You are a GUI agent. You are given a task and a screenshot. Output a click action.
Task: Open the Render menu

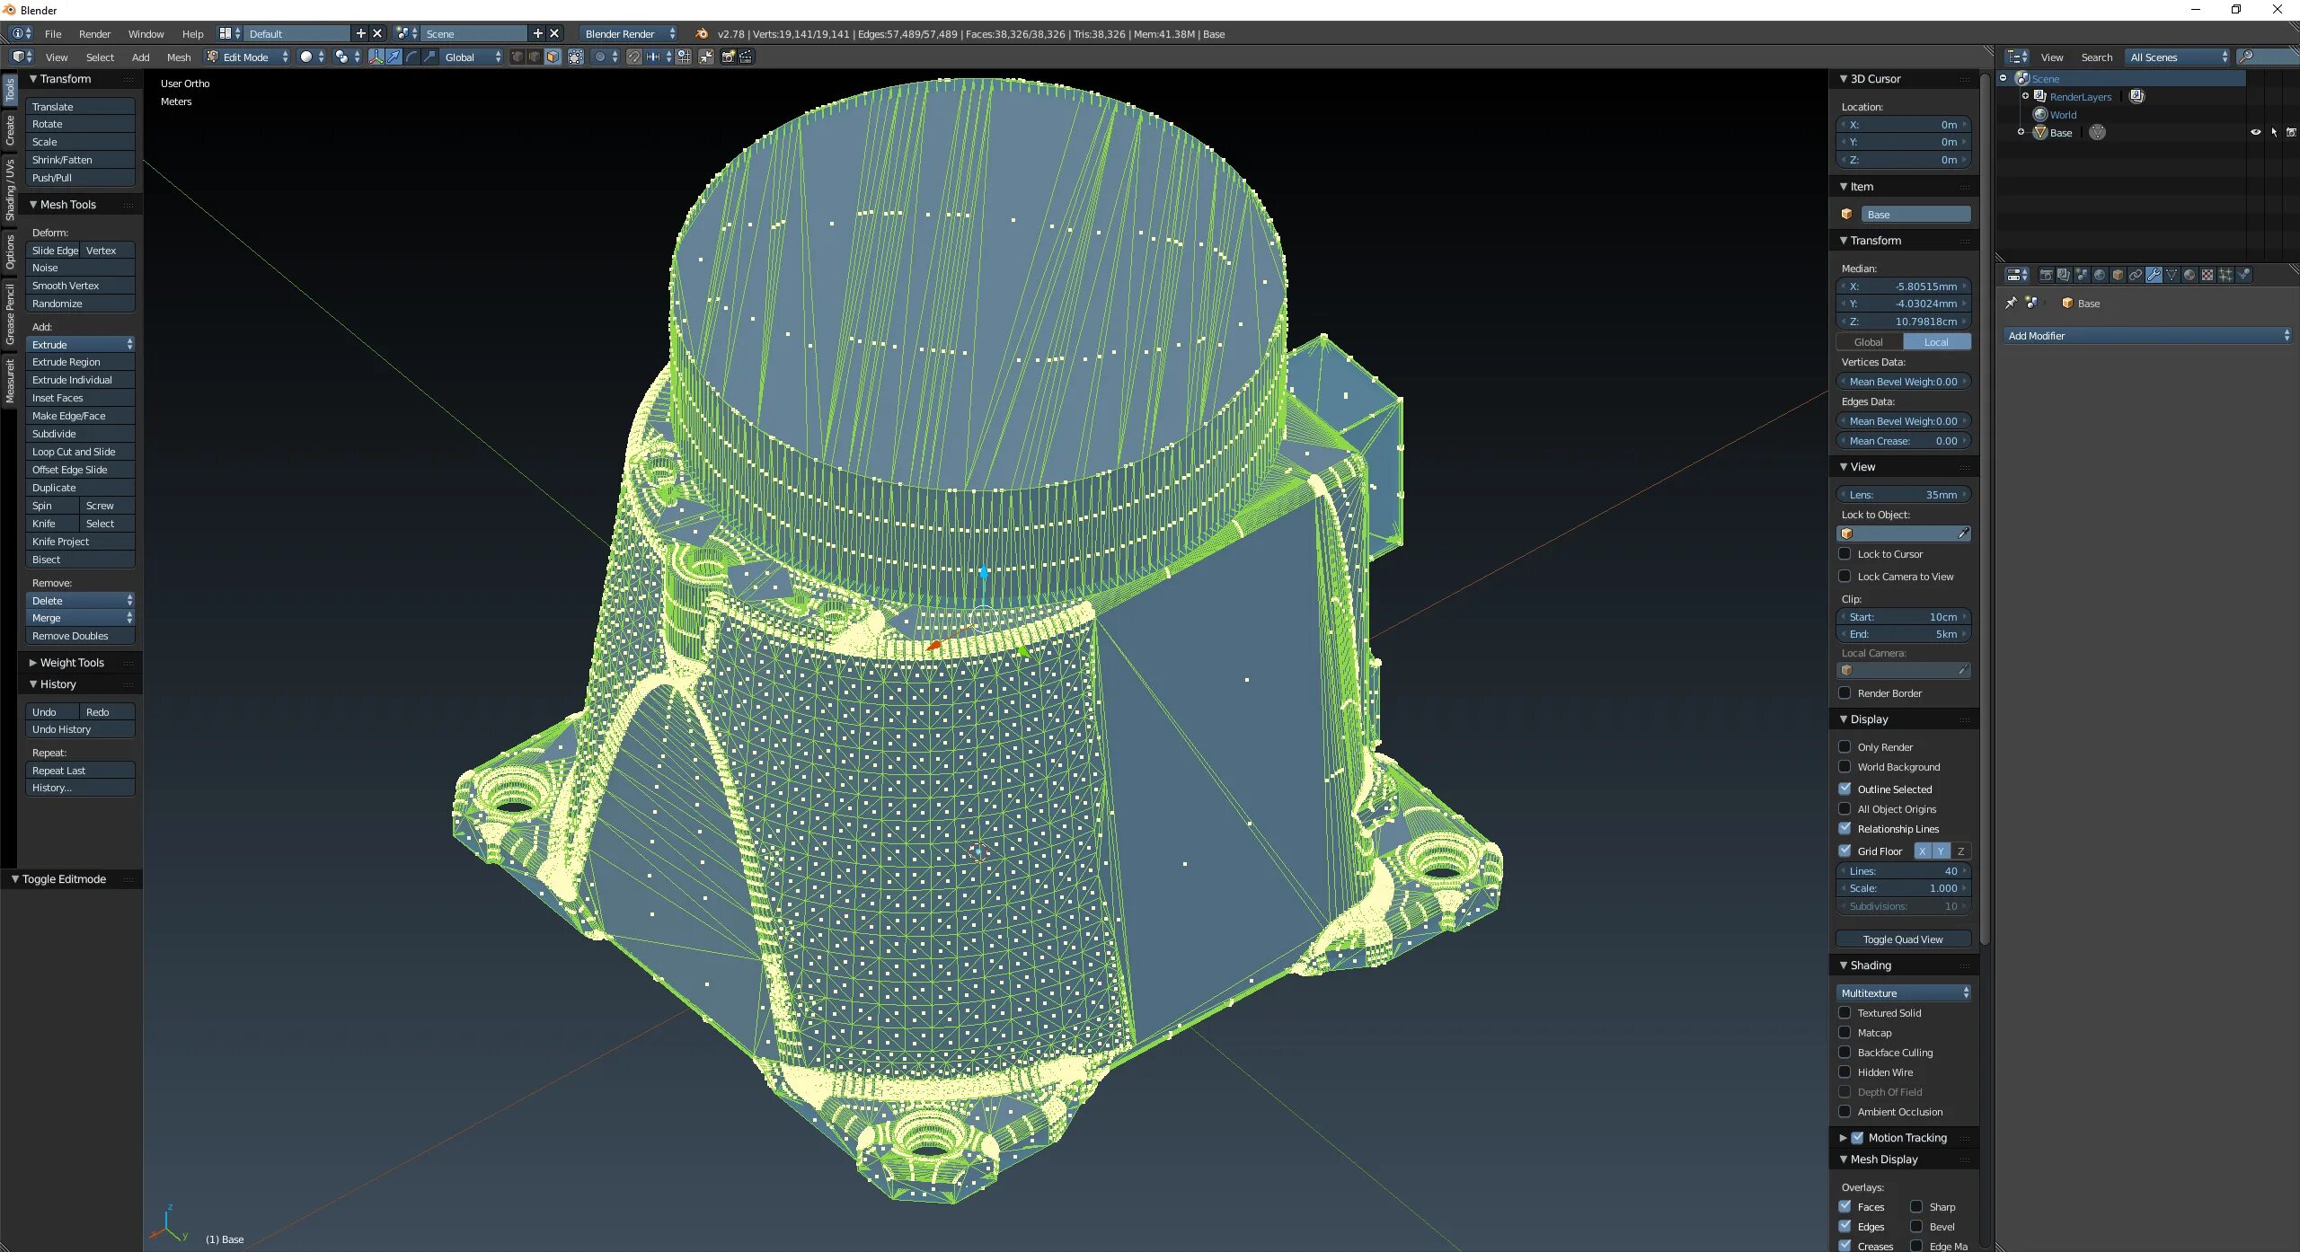pos(94,33)
